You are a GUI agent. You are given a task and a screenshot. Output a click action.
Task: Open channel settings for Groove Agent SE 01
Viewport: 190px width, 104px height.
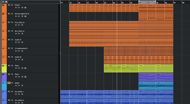pos(22,16)
